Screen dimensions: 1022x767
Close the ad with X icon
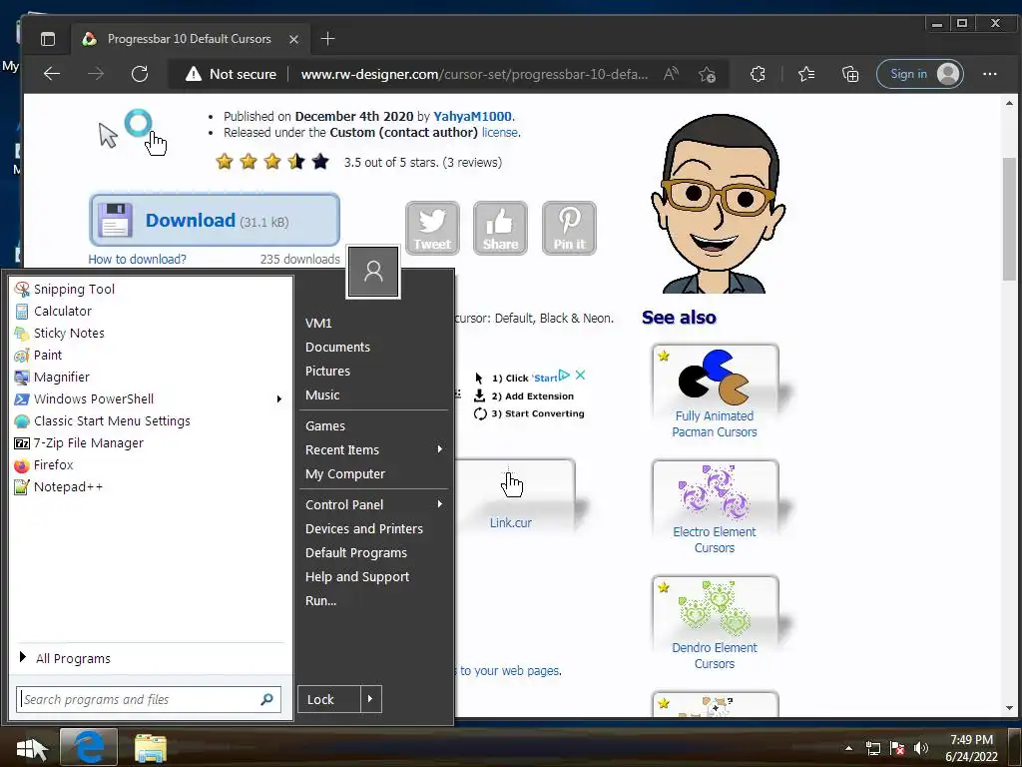click(x=580, y=376)
